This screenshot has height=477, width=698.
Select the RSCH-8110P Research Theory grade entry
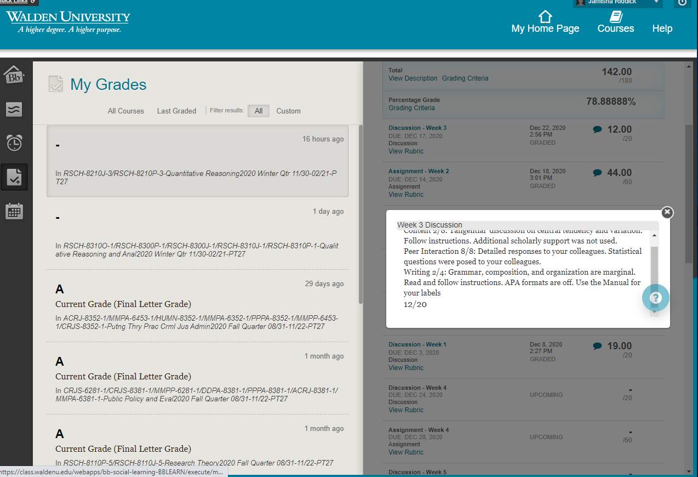(198, 445)
